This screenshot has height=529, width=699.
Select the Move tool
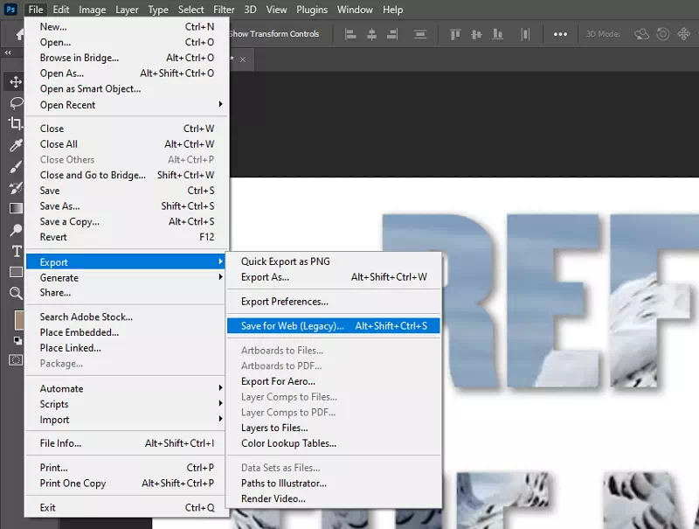pos(16,81)
